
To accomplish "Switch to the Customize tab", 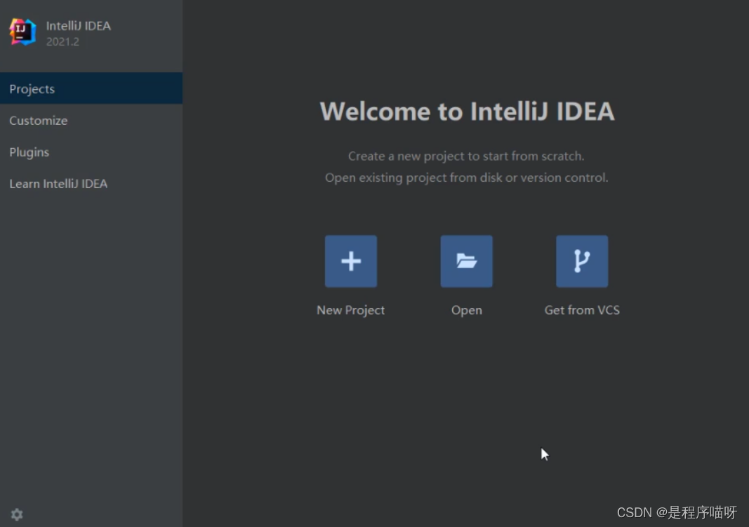I will click(91, 120).
